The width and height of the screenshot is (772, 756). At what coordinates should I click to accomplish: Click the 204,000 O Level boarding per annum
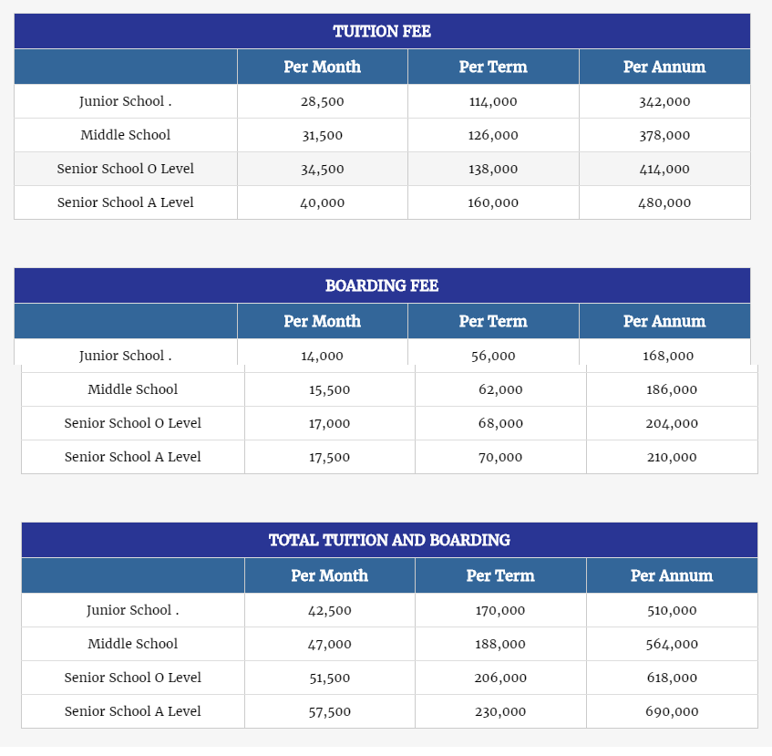point(672,423)
